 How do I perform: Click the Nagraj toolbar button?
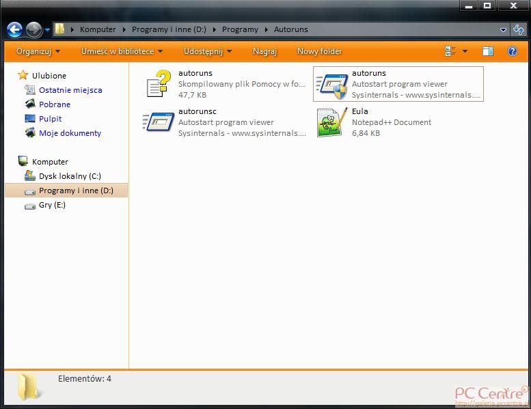(264, 51)
